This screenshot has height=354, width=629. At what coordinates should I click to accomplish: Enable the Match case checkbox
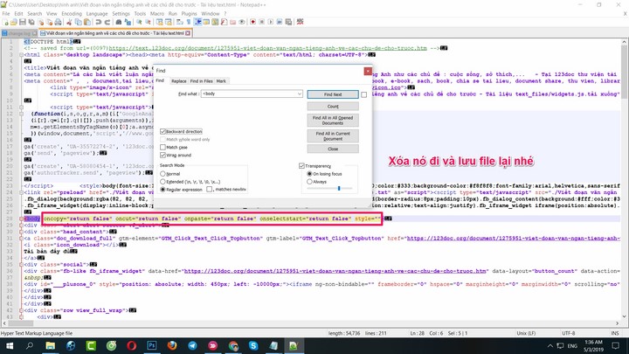pyautogui.click(x=162, y=146)
